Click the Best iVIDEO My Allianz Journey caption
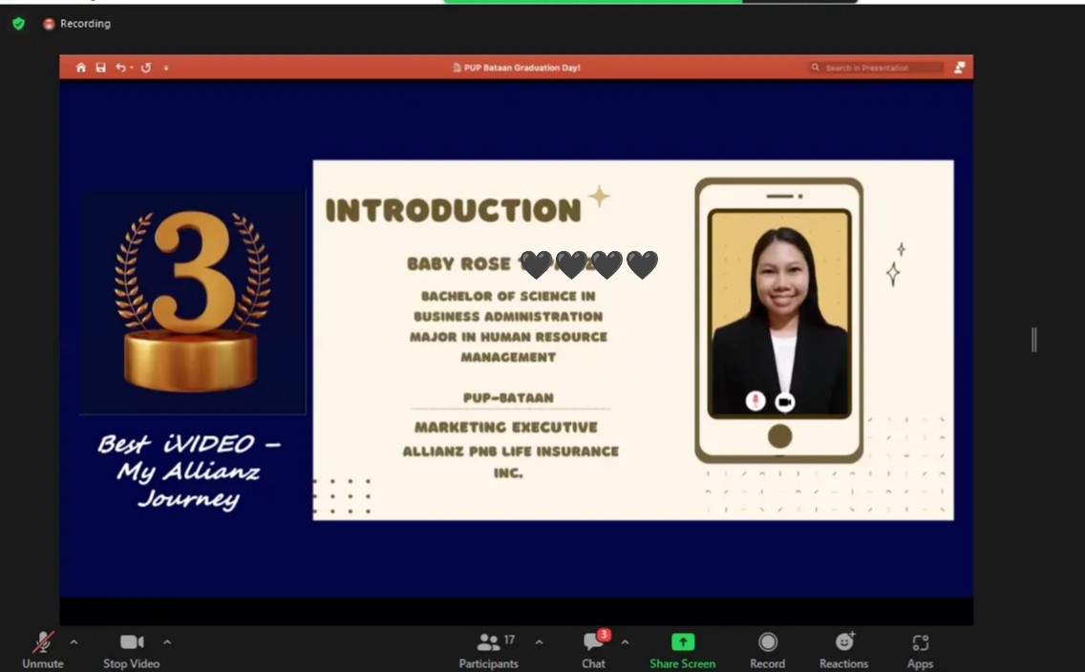Viewport: 1085px width, 672px height. pos(189,471)
